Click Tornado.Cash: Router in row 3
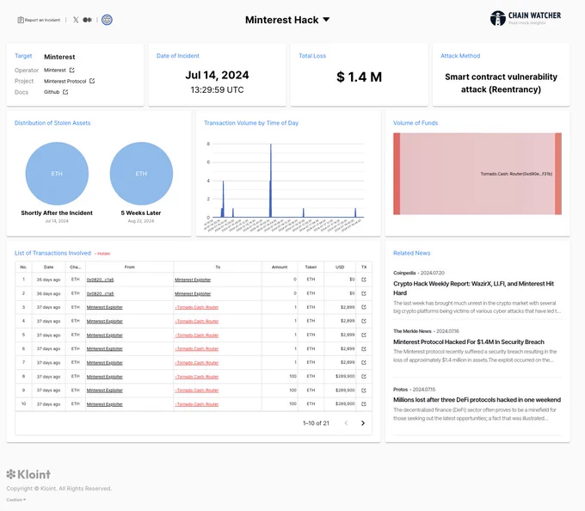 (197, 307)
